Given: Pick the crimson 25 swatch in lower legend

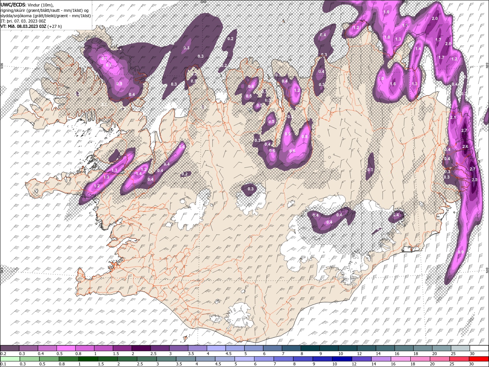Looking at the screenshot, I should pyautogui.click(x=459, y=359).
